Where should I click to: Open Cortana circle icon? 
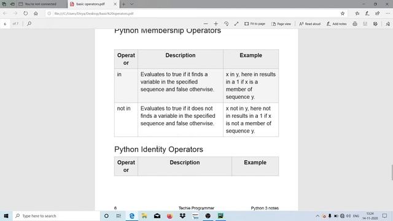tap(106, 215)
